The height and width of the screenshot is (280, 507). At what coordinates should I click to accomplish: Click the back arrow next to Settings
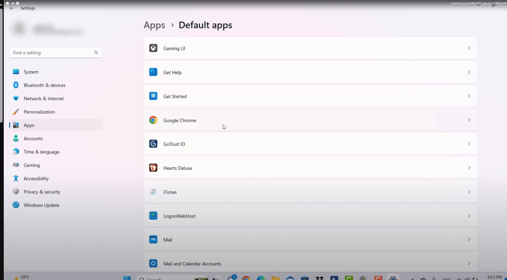(x=12, y=8)
